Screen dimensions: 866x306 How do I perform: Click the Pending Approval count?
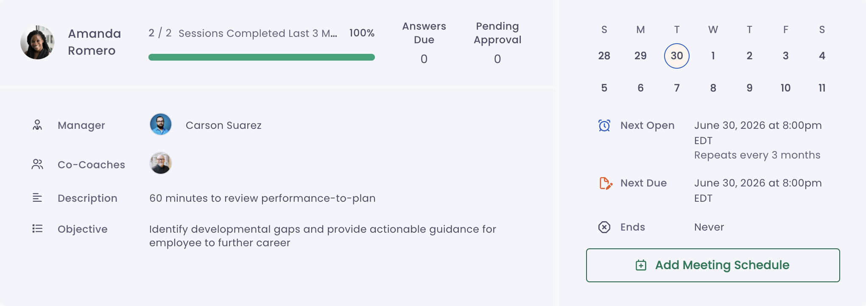497,59
